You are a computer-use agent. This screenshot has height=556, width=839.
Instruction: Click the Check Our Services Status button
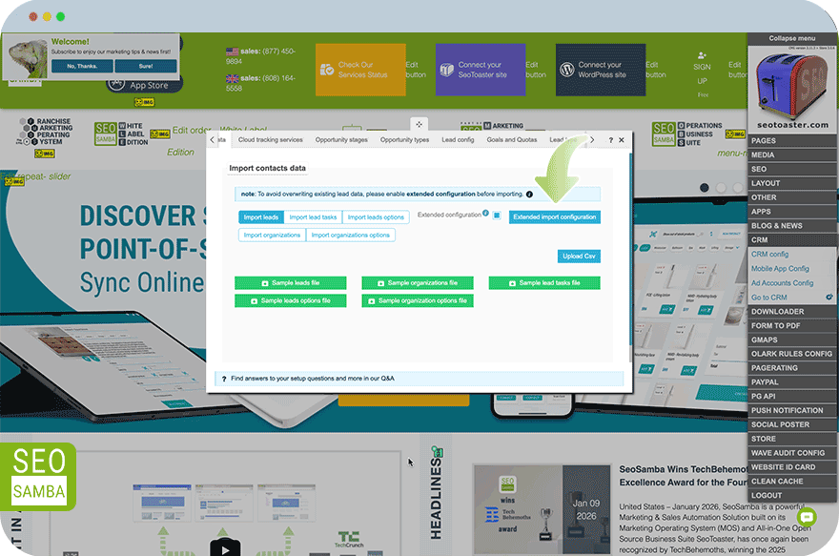360,71
